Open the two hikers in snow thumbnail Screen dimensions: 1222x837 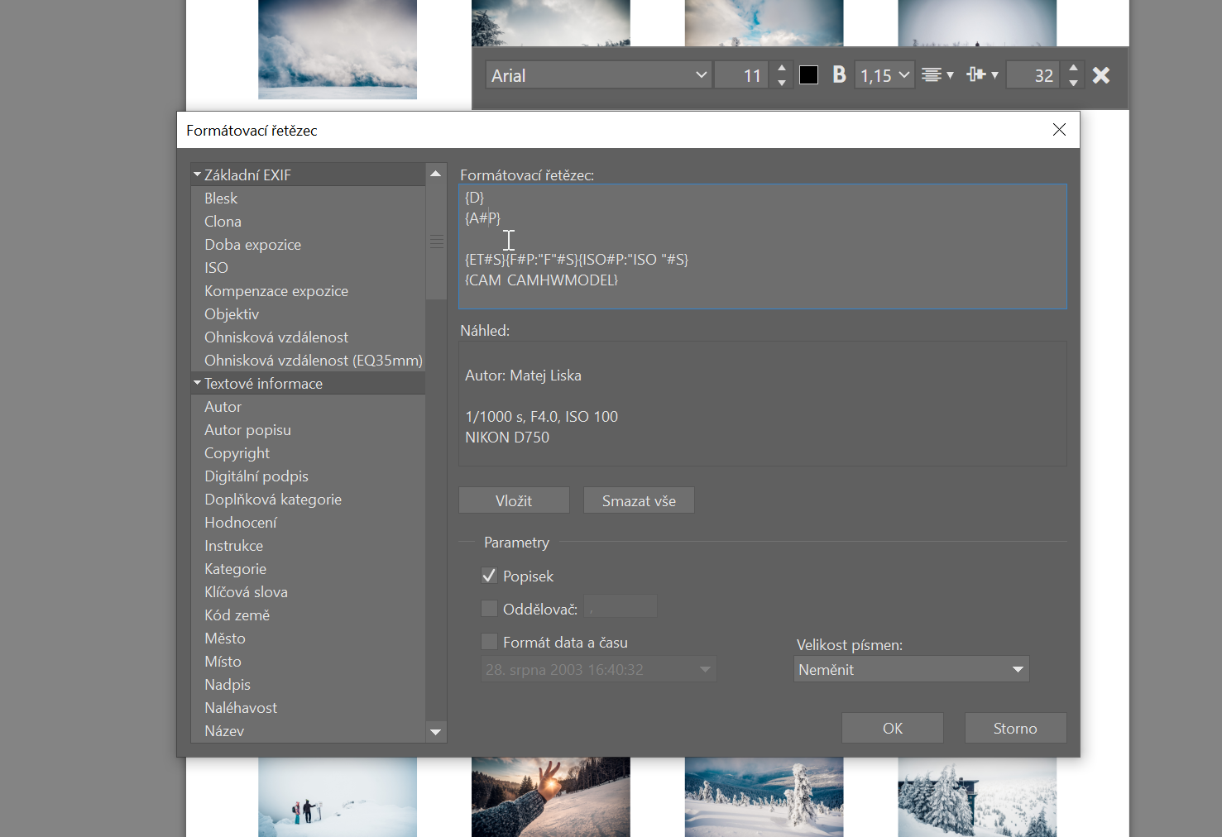click(338, 797)
